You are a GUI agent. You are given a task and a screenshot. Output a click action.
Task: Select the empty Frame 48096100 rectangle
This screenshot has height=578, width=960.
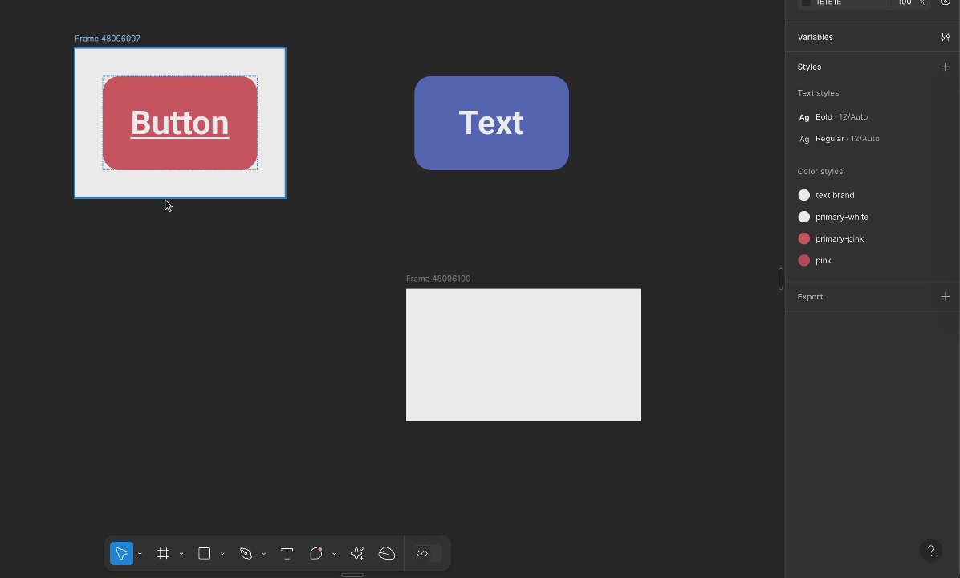[523, 355]
